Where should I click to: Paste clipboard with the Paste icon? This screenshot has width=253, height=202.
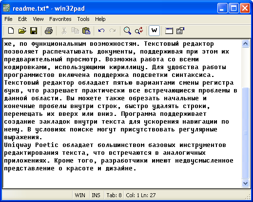coord(86,31)
